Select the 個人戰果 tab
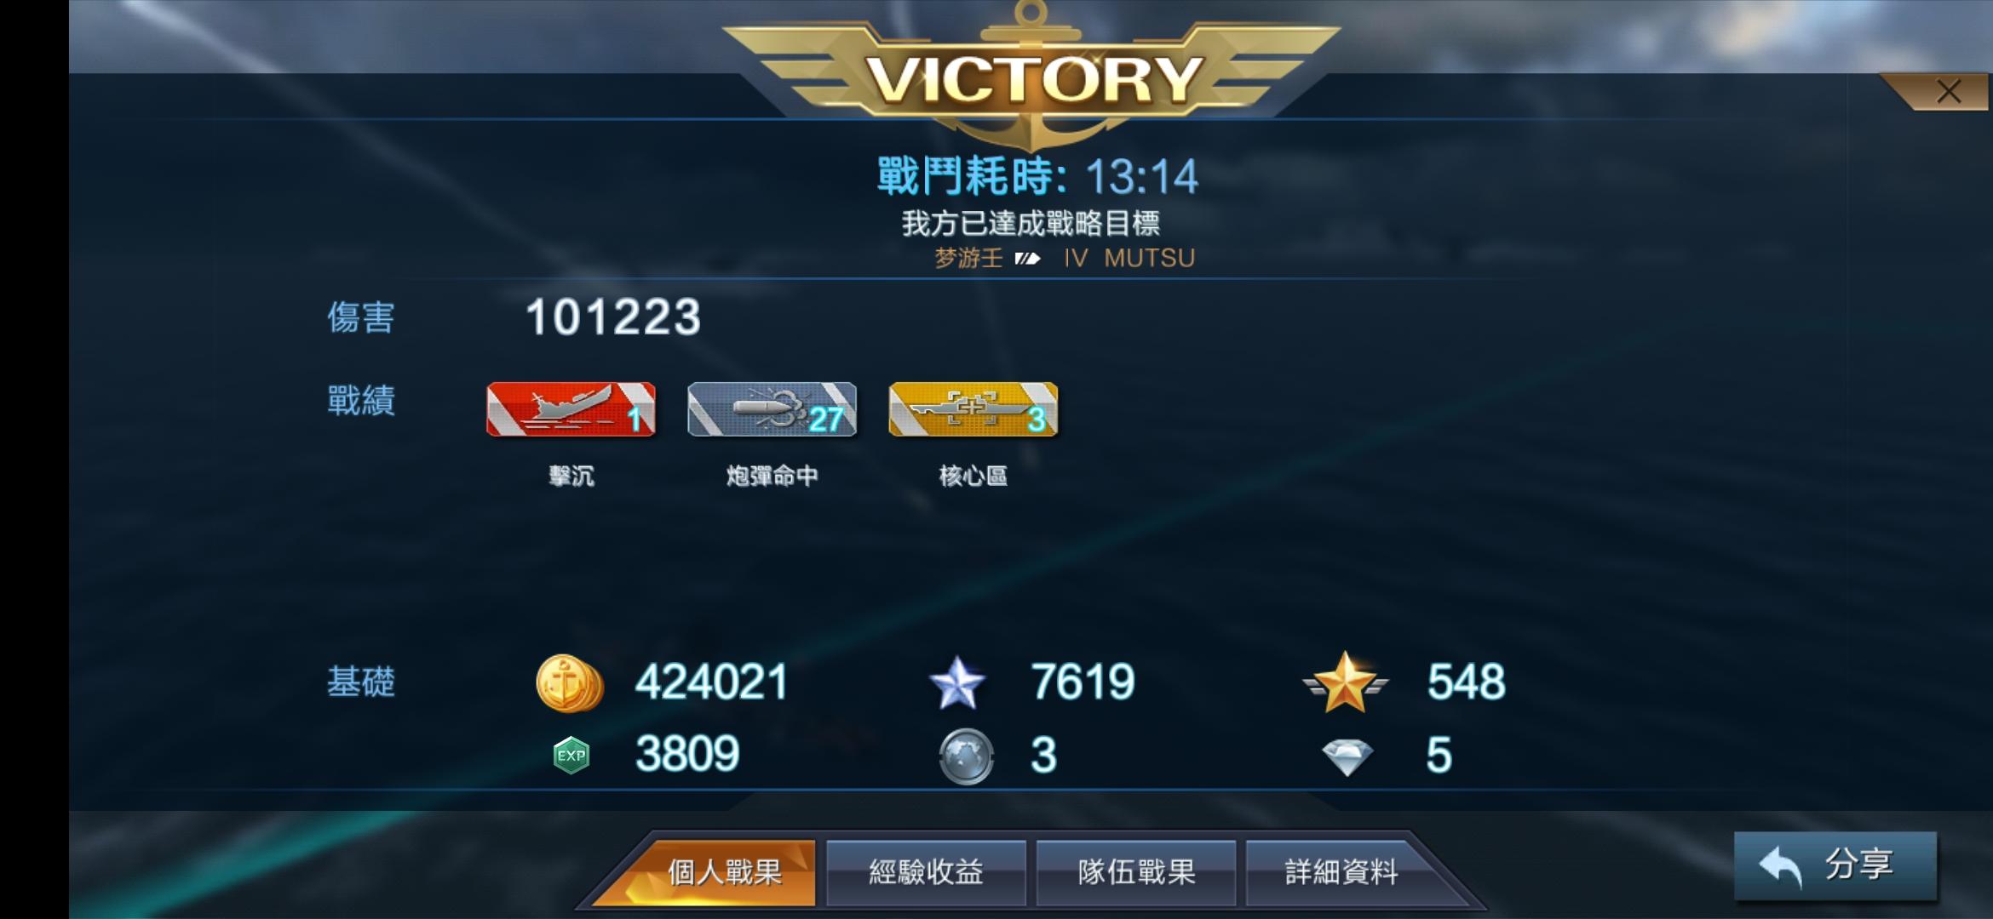 (x=724, y=872)
